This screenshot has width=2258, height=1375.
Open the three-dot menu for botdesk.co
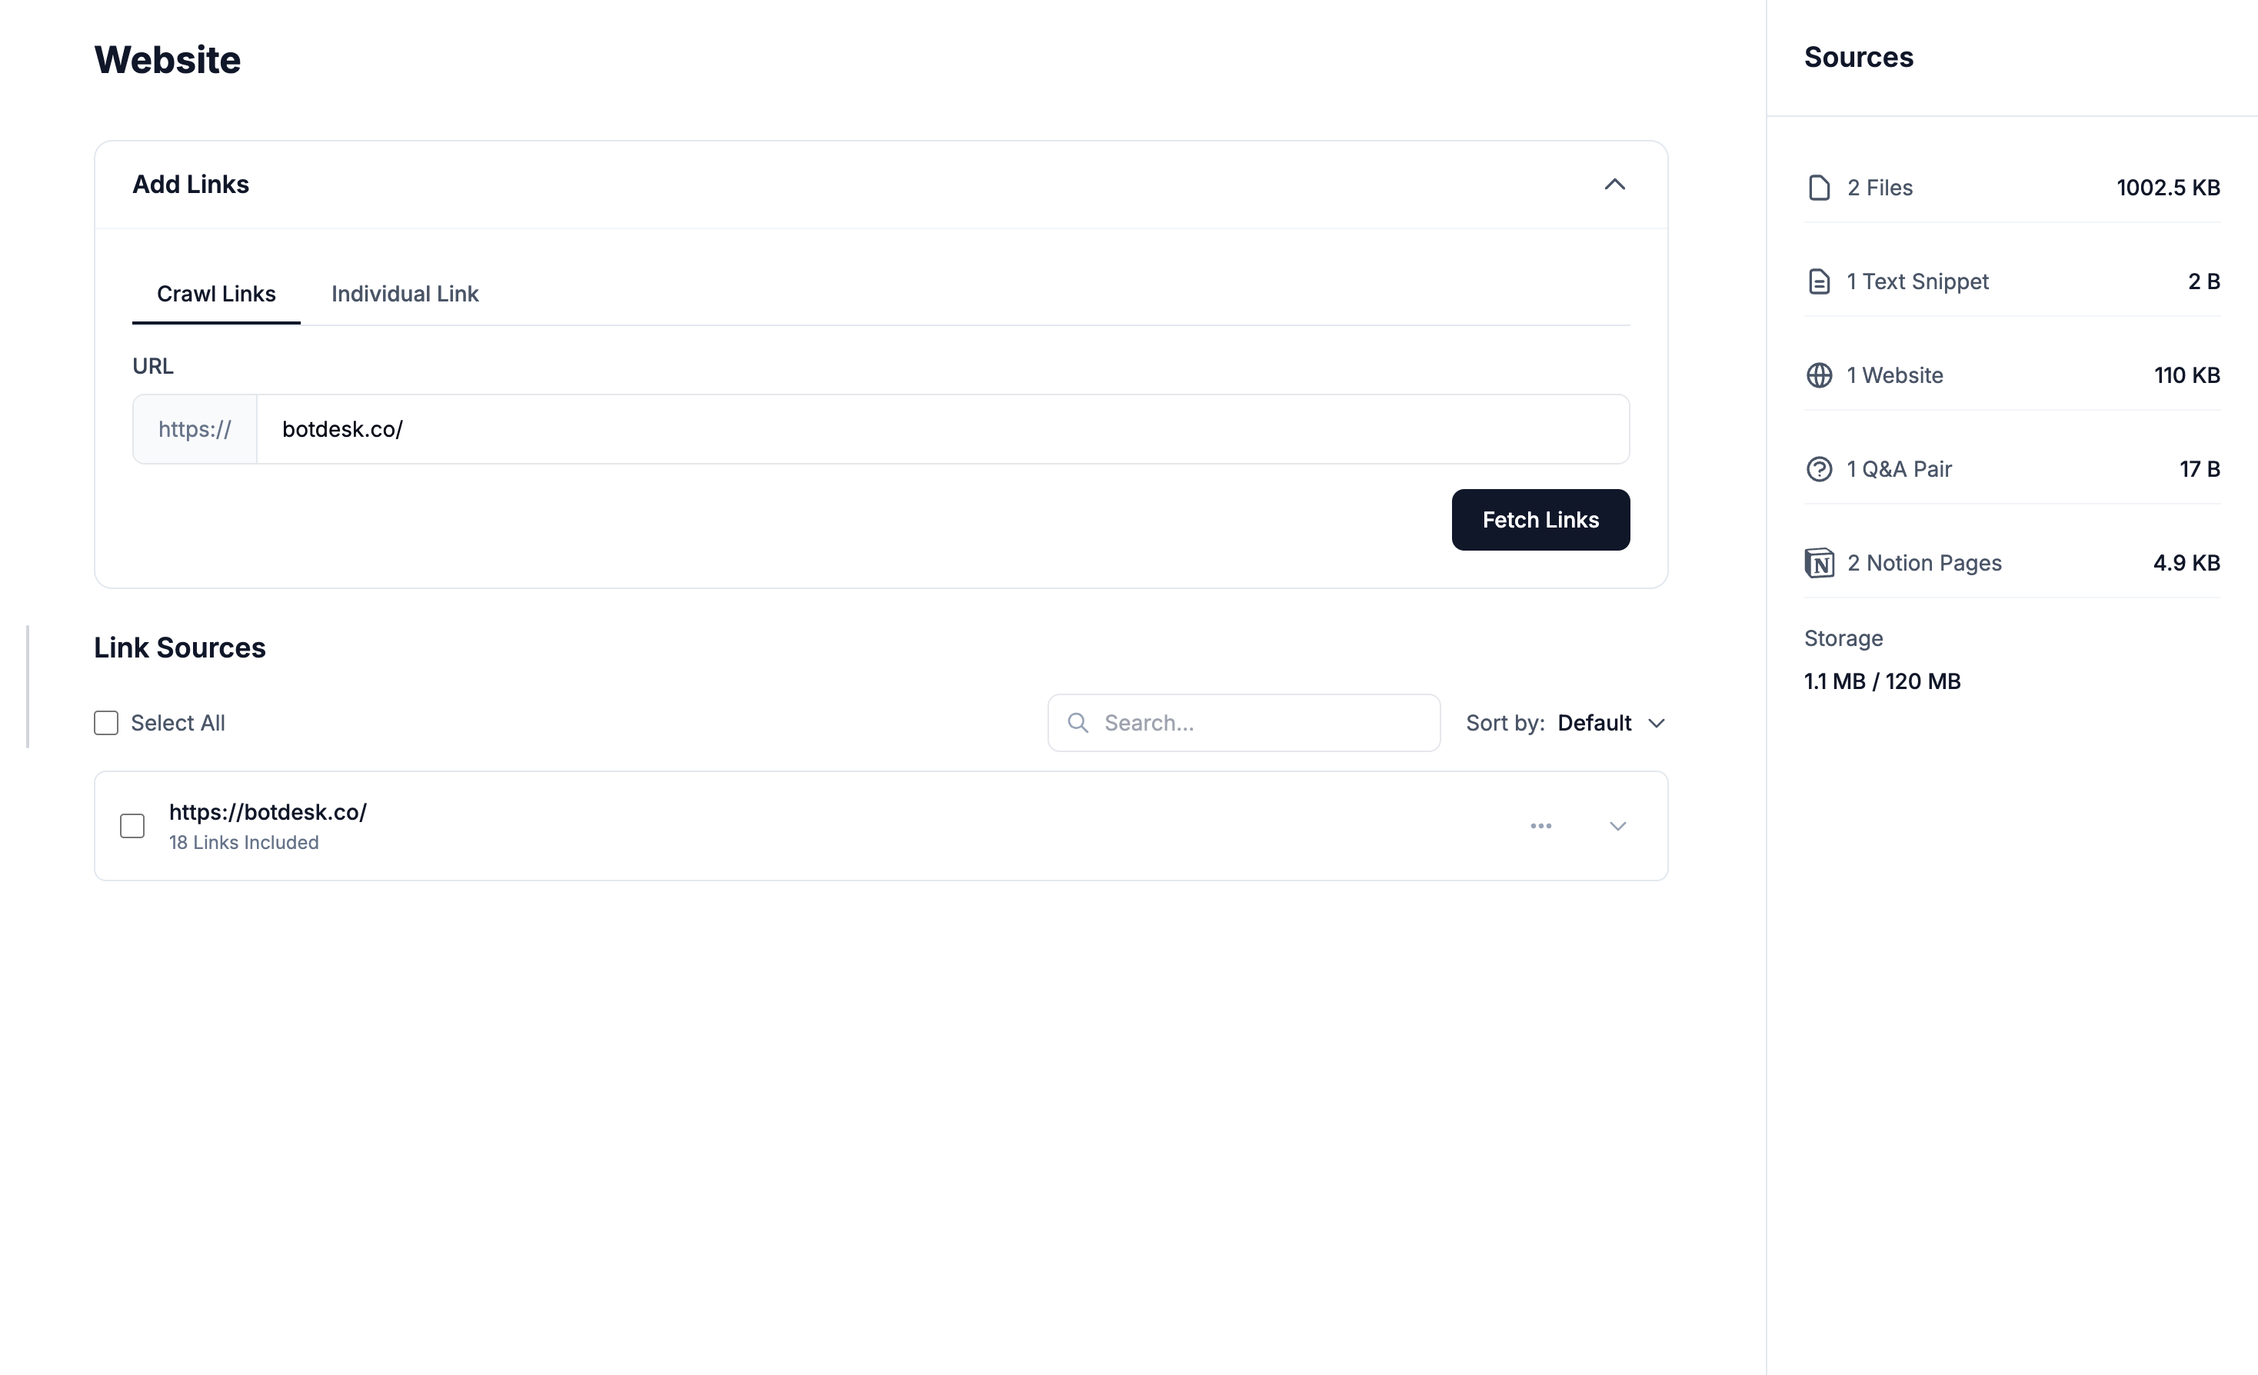coord(1541,825)
